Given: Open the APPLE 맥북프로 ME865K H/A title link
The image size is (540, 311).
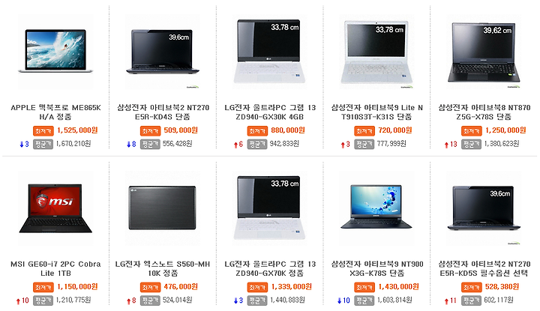Looking at the screenshot, I should point(55,112).
